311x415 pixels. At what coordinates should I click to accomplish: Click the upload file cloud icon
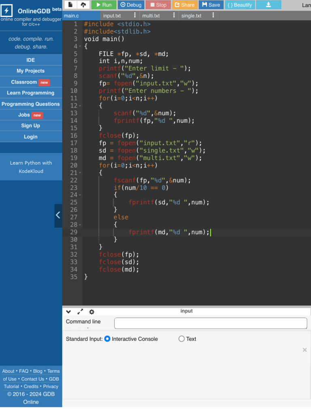(x=83, y=5)
